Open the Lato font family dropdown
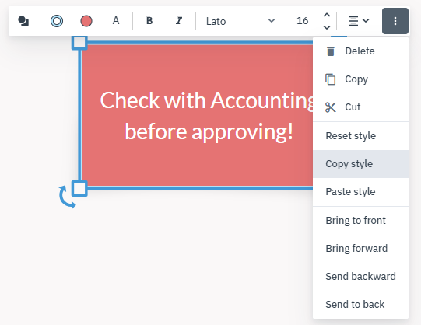 pos(240,21)
